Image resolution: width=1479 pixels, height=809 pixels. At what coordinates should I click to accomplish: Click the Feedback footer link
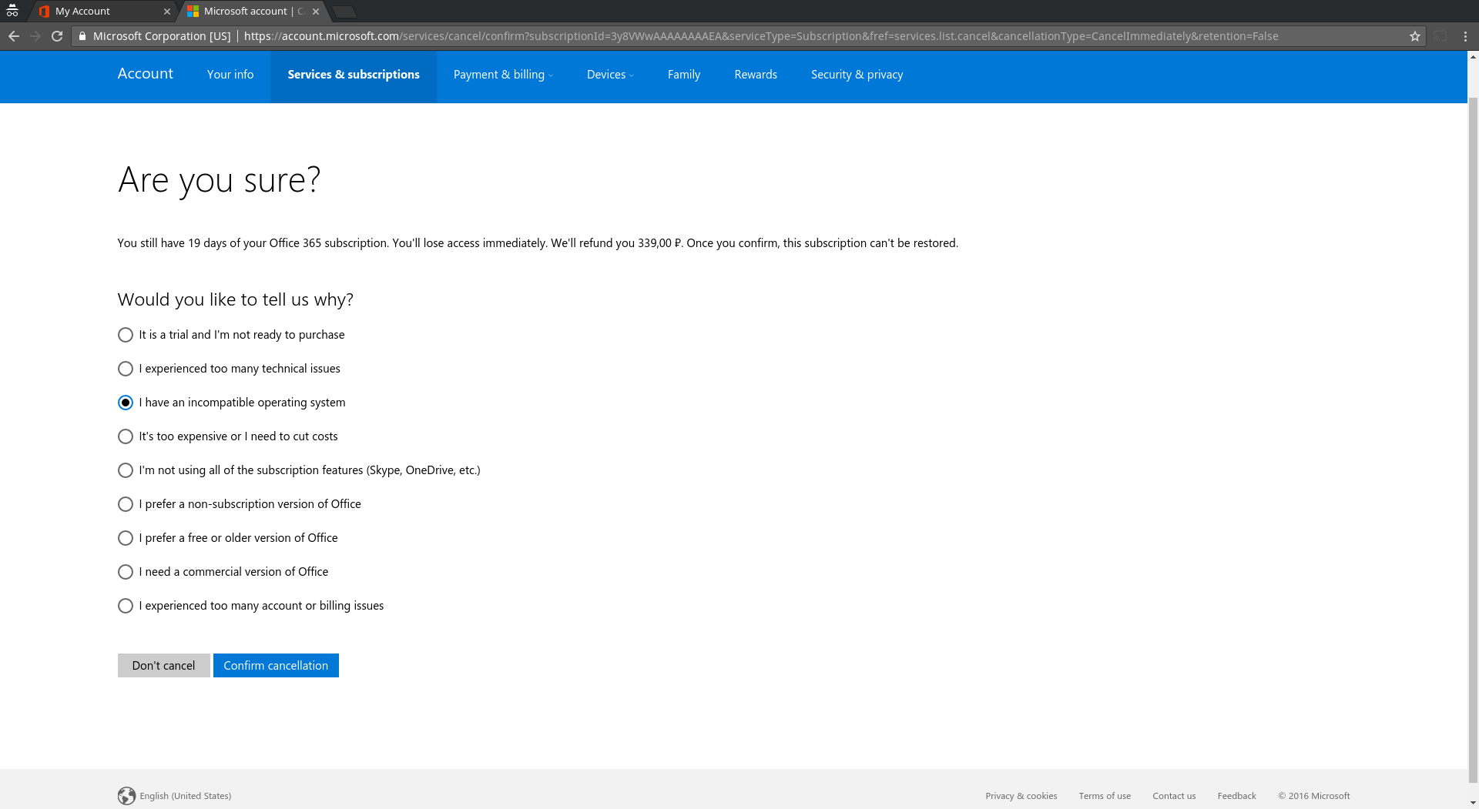tap(1236, 796)
